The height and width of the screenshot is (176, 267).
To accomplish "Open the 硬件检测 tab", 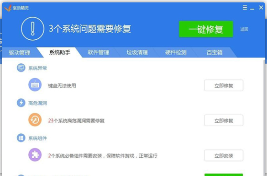I will (x=176, y=52).
